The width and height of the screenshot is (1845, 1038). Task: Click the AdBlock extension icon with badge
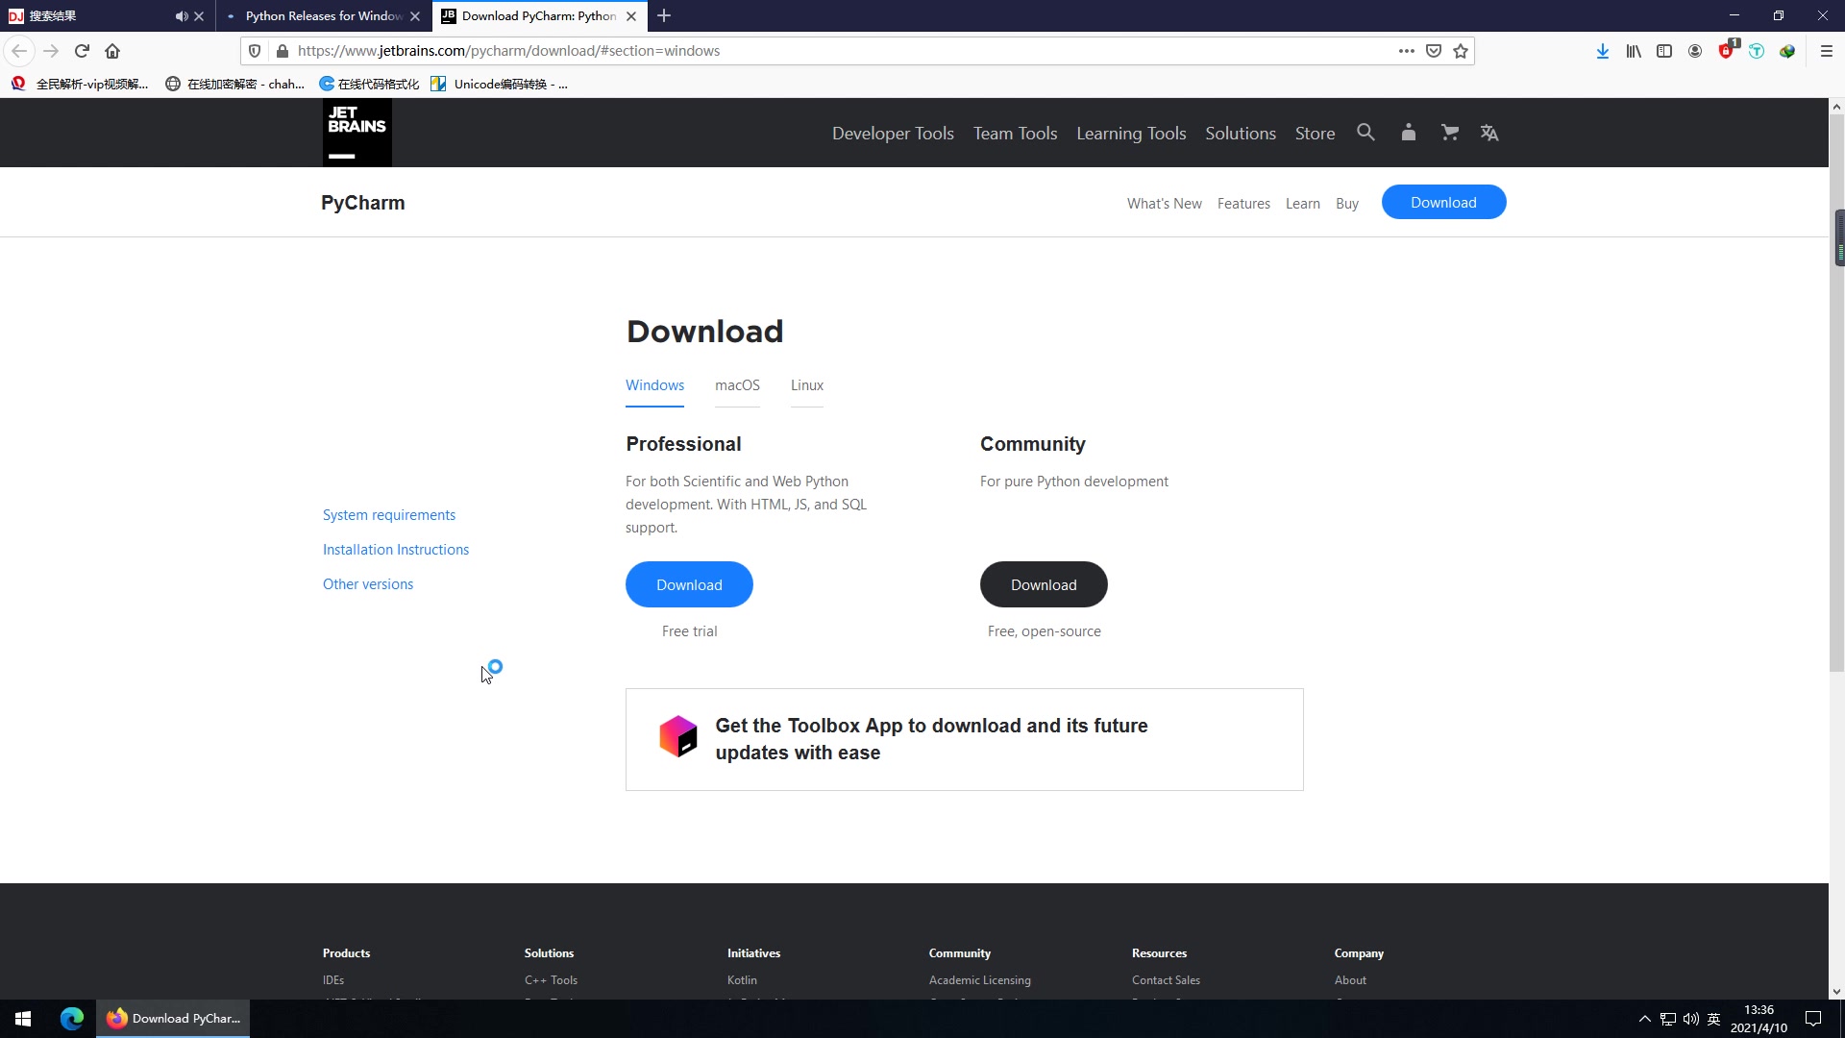[1727, 51]
